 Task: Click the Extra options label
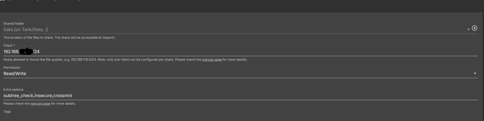[13, 89]
